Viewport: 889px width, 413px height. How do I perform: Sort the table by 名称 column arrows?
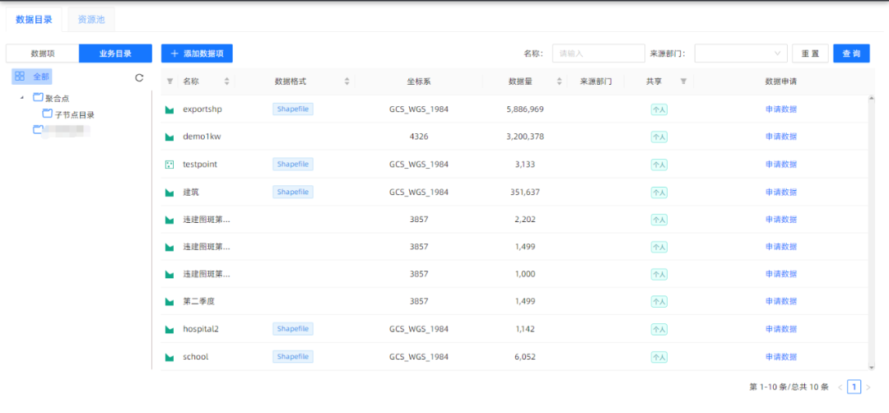coord(227,81)
